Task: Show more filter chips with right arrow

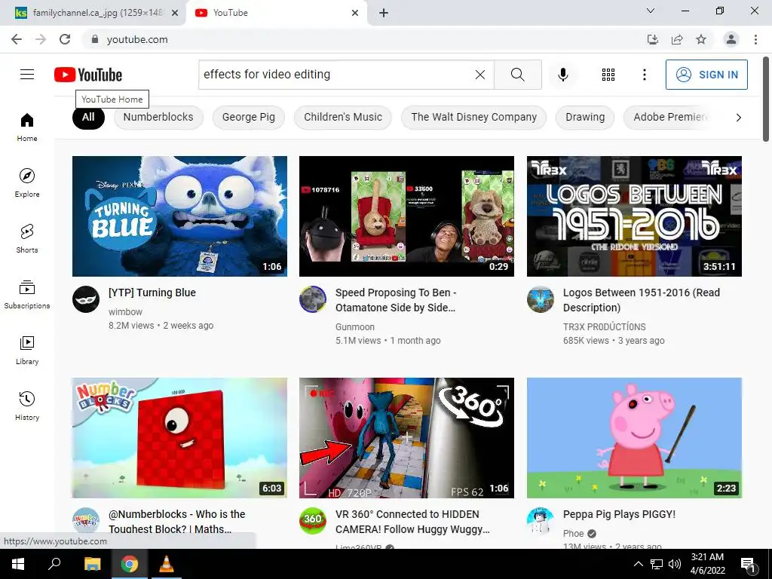Action: click(x=738, y=117)
